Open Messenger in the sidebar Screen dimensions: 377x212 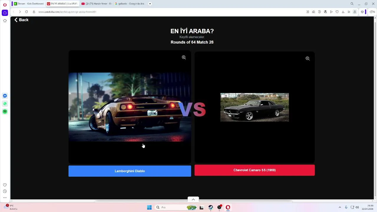coord(5,96)
